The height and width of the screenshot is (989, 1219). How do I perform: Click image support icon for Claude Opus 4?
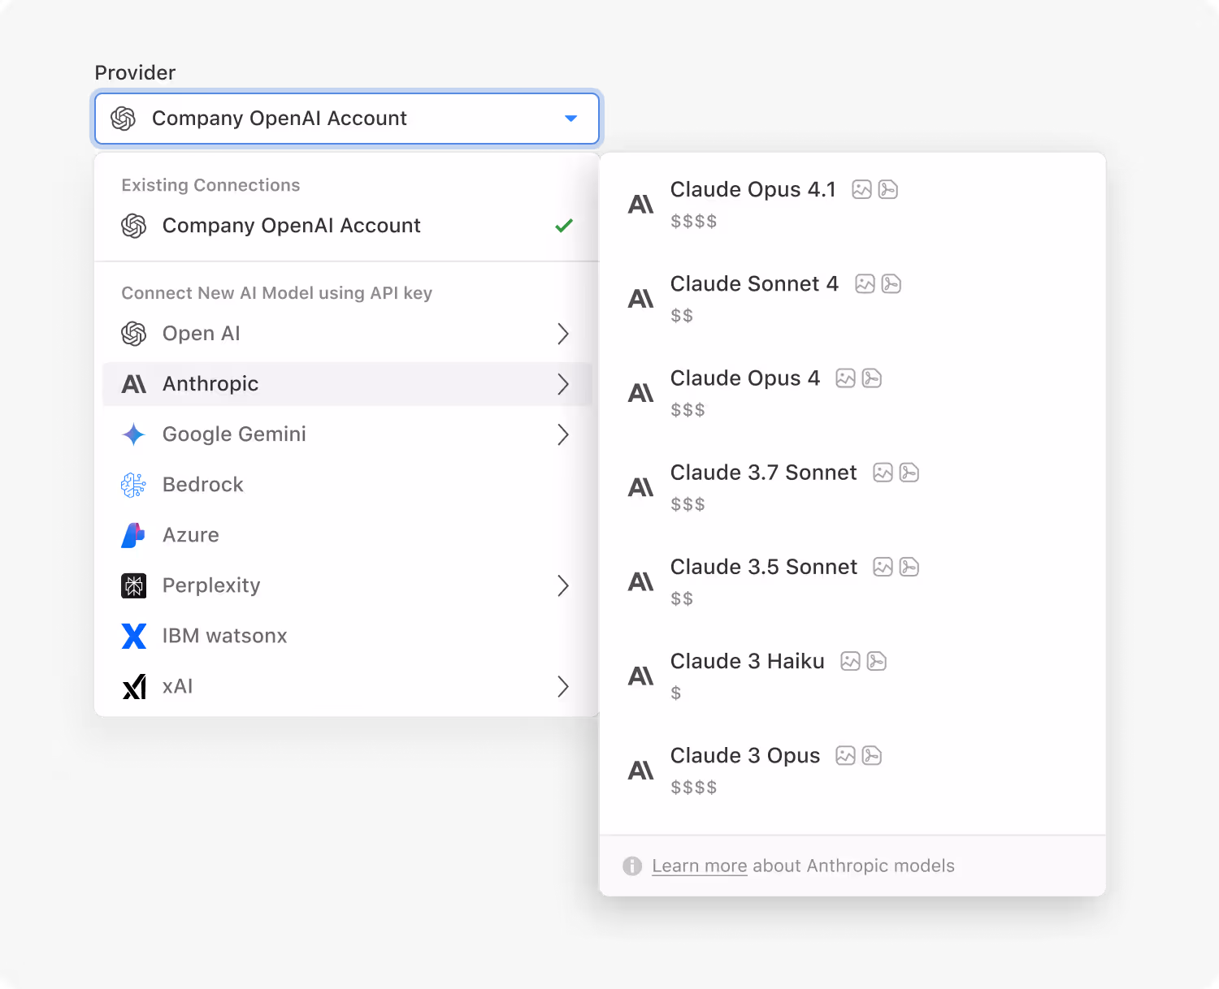point(845,378)
